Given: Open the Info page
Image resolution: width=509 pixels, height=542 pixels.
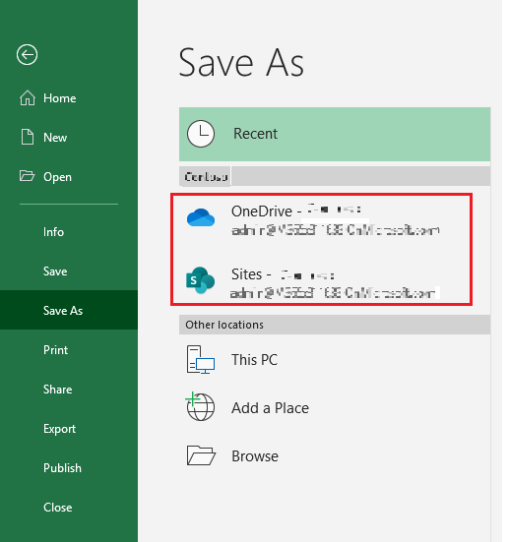Looking at the screenshot, I should [69, 232].
